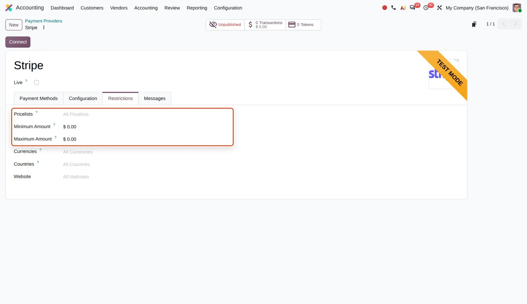527x304 pixels.
Task: Edit the Minimum Amount value field
Action: [x=147, y=127]
